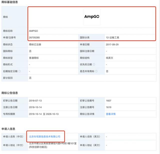Select exclusive right period 2018-10-14 至 2028-10-13
The width and height of the screenshot is (160, 154).
[x=44, y=114]
